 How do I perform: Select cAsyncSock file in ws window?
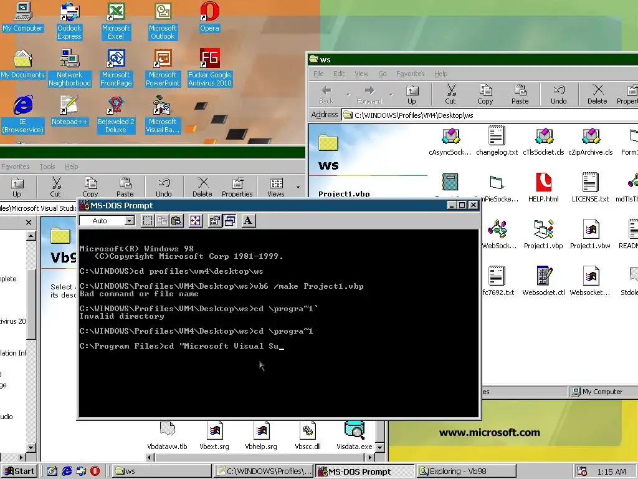(x=450, y=142)
